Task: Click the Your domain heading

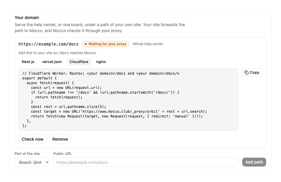Action: pos(27,18)
